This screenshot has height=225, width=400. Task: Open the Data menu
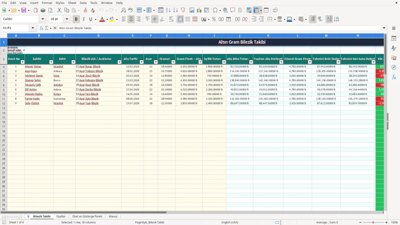click(83, 3)
